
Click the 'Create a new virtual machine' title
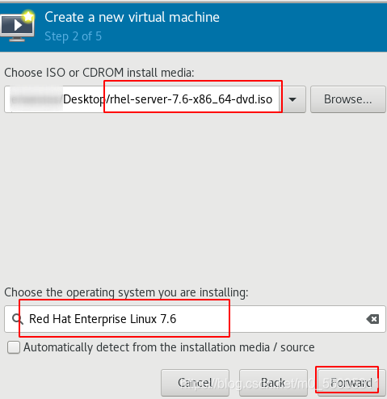point(132,17)
